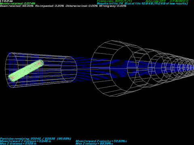Click the Re-impacted 3.20% statistic
The height and width of the screenshot is (145, 194).
[49, 6]
